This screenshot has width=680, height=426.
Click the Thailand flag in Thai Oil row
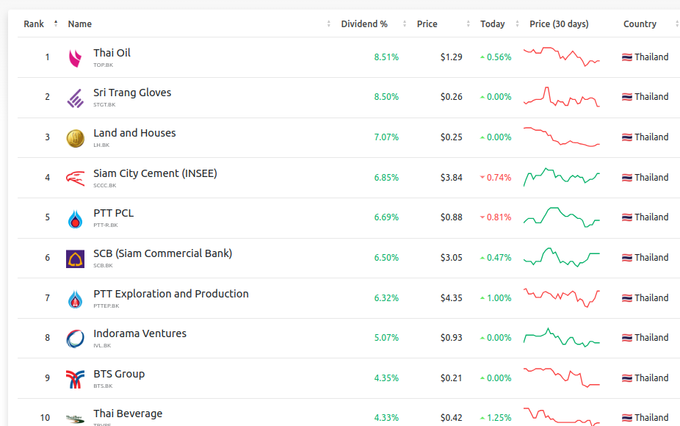tap(626, 57)
